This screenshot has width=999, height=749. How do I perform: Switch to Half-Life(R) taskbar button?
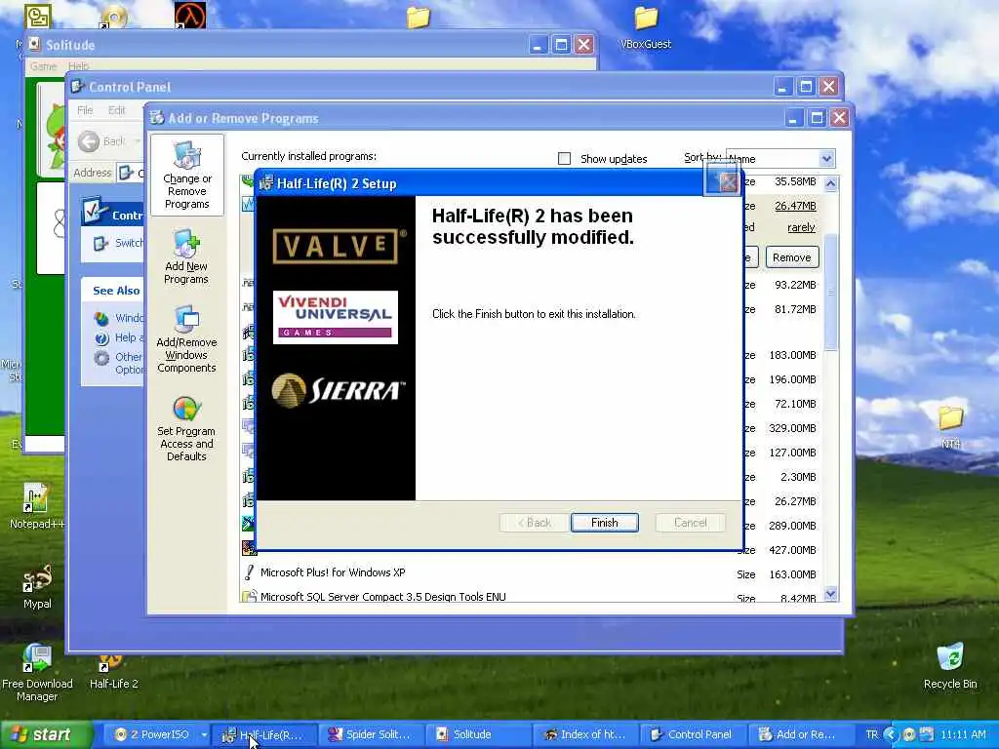click(x=264, y=734)
